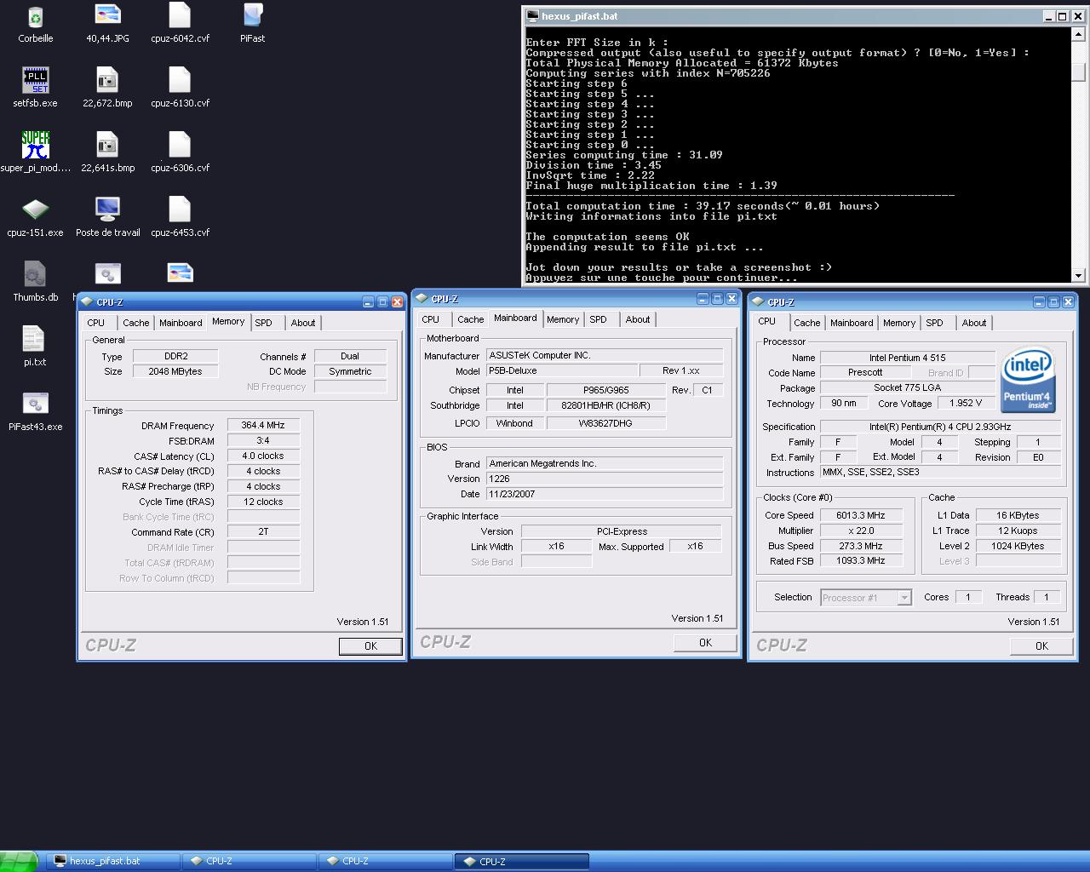Click the P5B-Deluxe model field
Image resolution: width=1090 pixels, height=872 pixels.
(x=562, y=370)
